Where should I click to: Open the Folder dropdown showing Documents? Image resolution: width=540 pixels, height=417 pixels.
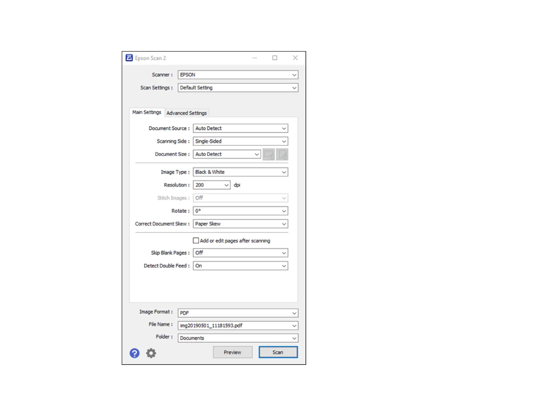[x=238, y=338]
